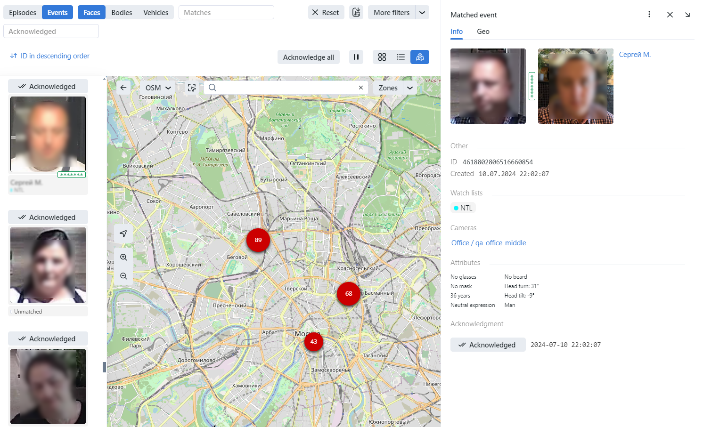The height and width of the screenshot is (427, 703).
Task: Activate map area selection tool
Action: point(192,88)
